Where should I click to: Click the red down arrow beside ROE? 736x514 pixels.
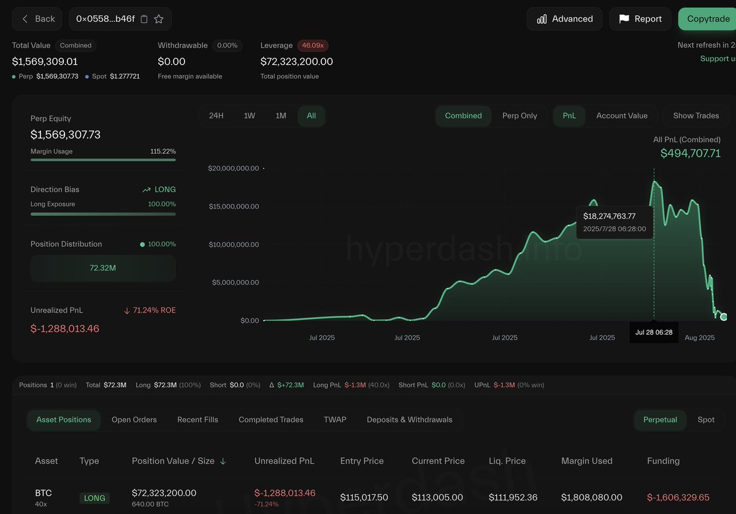coord(127,311)
